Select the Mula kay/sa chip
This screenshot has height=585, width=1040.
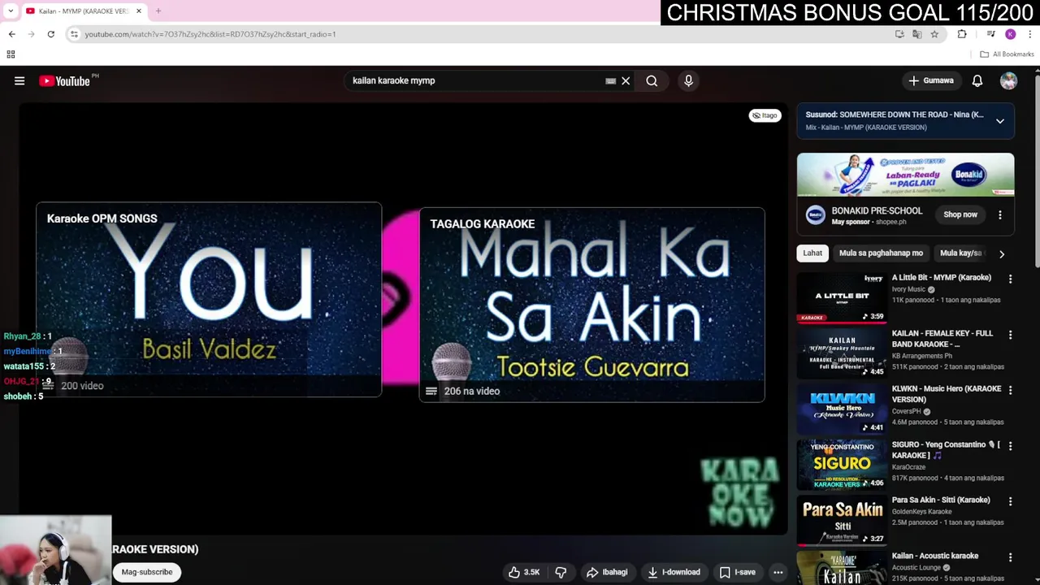(x=961, y=253)
